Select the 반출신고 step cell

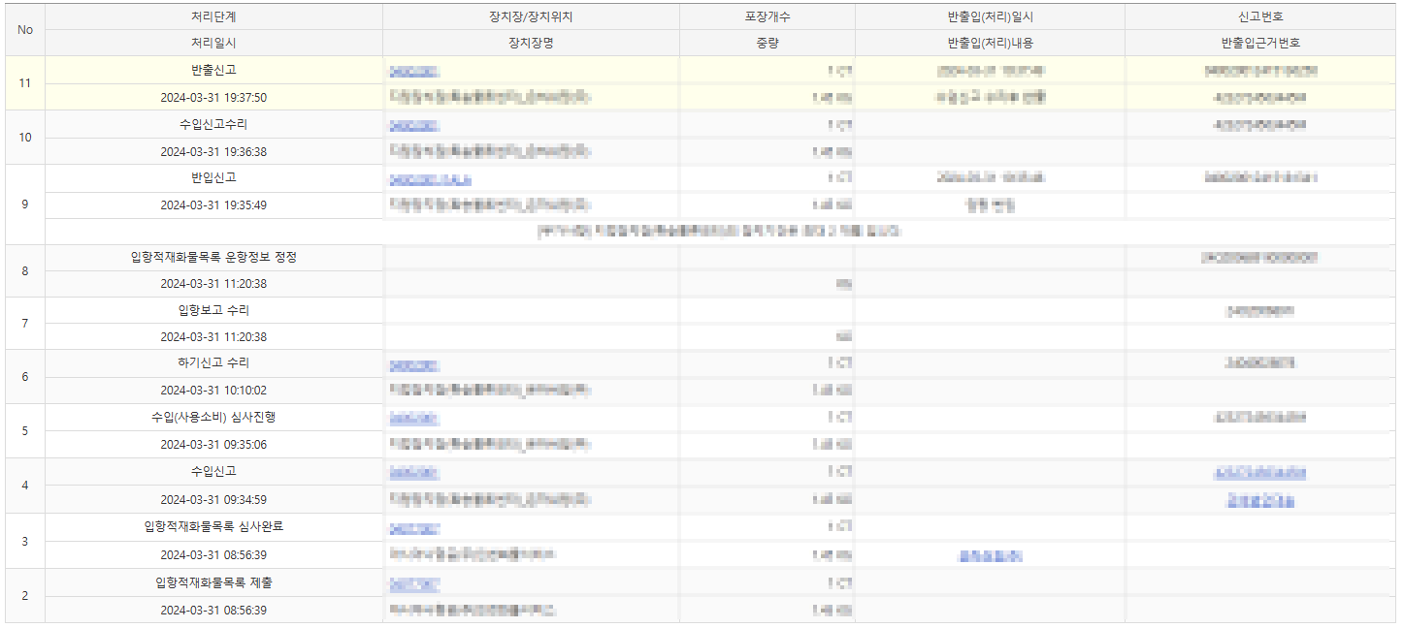point(213,71)
